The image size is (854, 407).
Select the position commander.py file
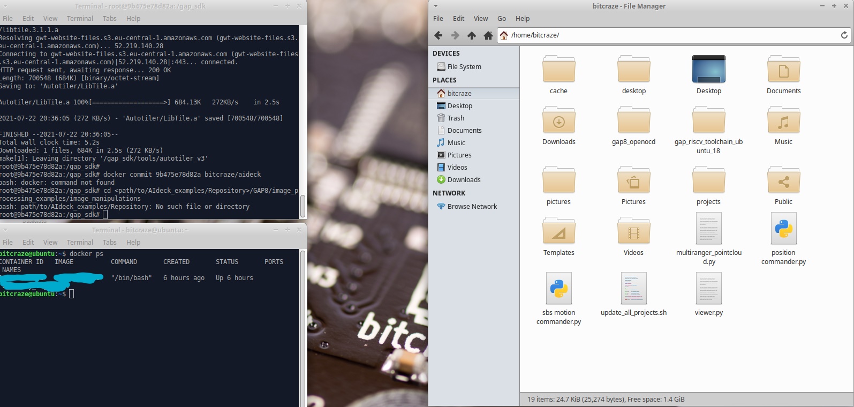coord(783,229)
